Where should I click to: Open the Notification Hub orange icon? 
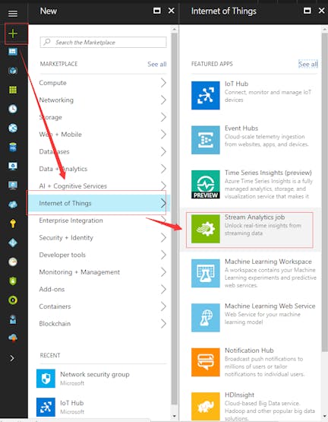206,362
